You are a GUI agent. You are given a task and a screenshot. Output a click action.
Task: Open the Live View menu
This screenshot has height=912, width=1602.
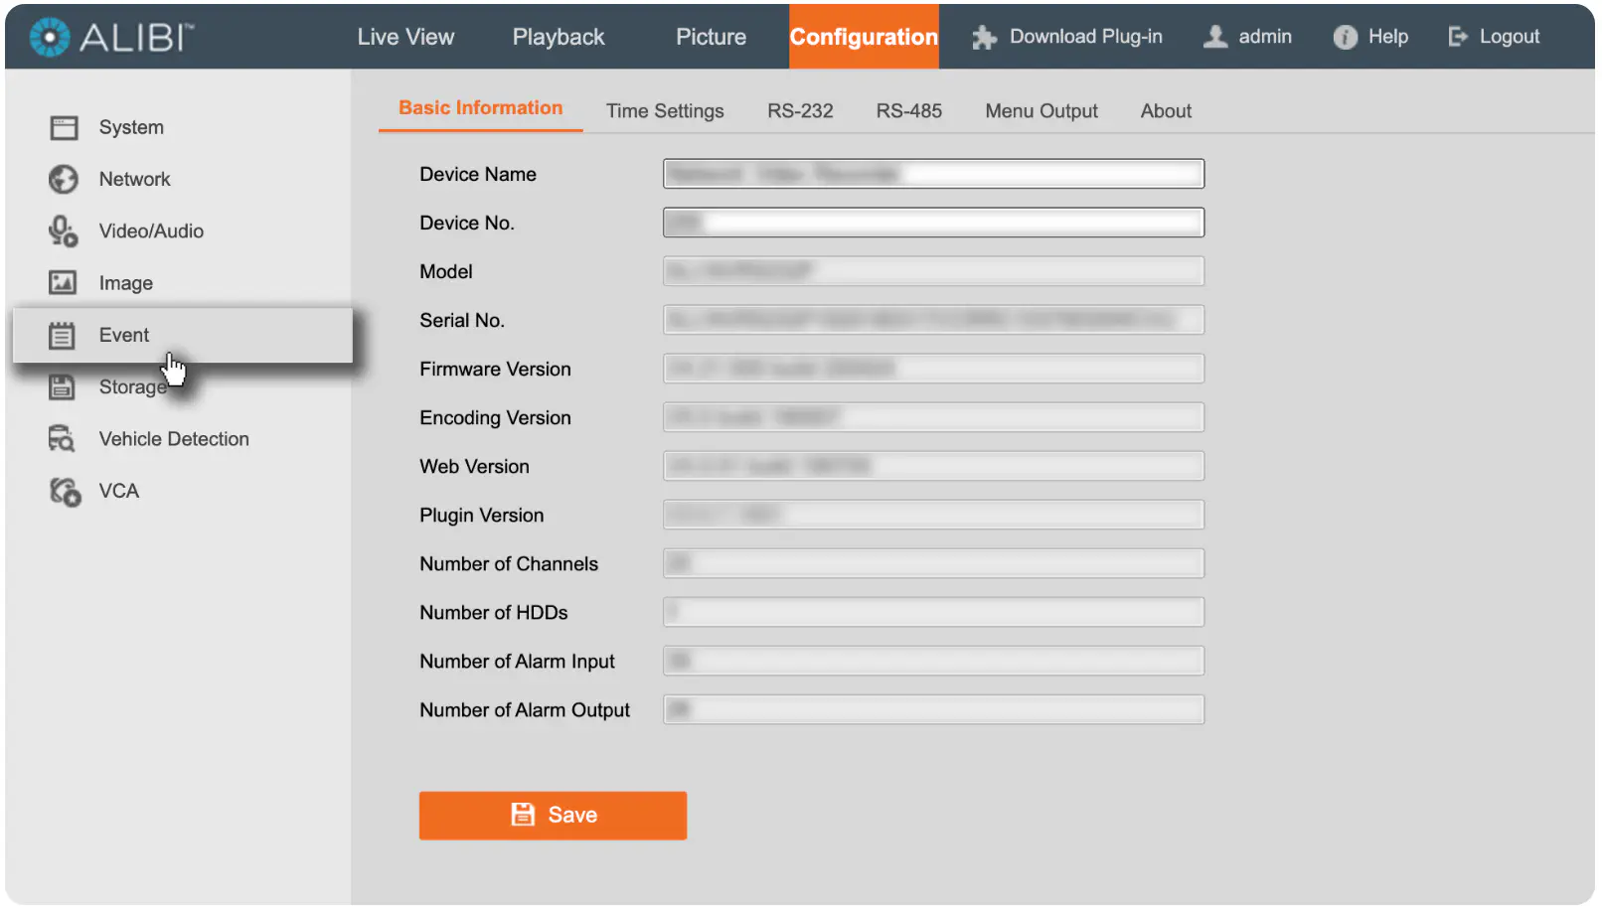(405, 37)
